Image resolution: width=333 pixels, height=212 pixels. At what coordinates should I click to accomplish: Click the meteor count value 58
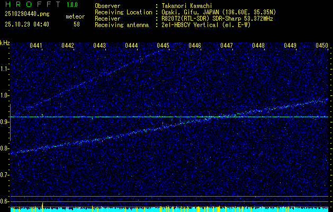point(77,24)
